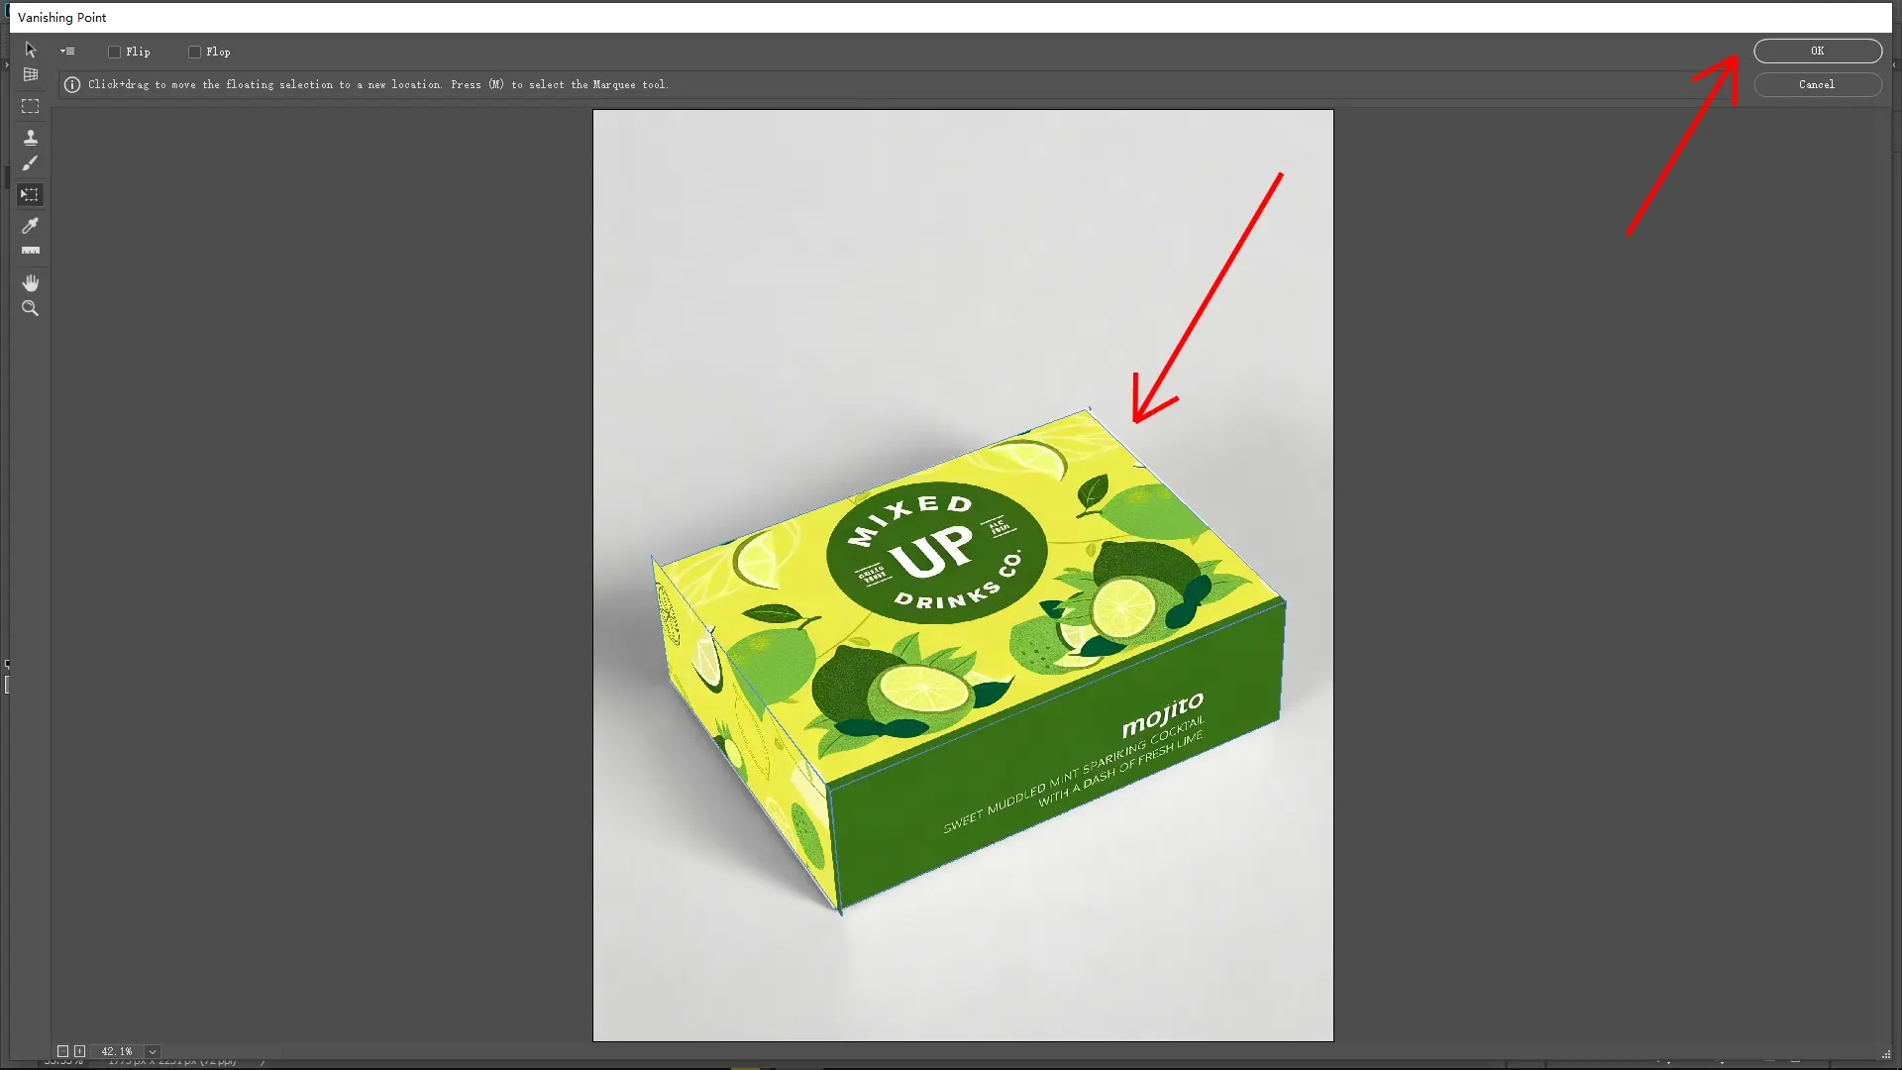Enable the Flop checkbox
Viewport: 1902px width, 1070px height.
tap(195, 52)
